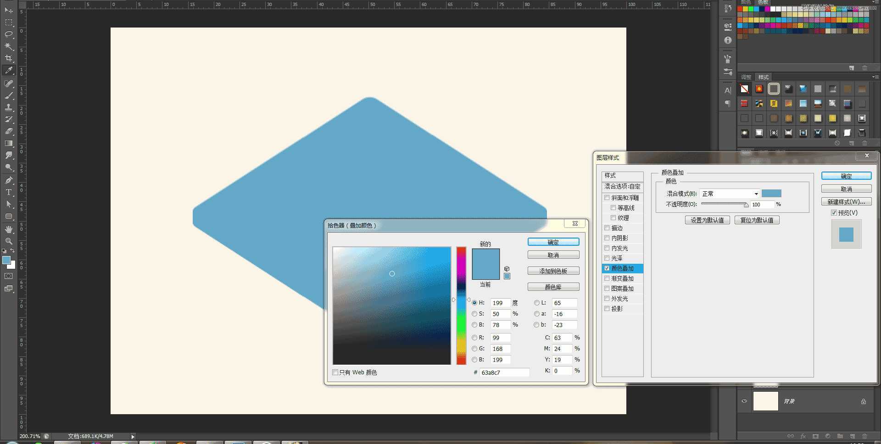The height and width of the screenshot is (444, 881).
Task: Click the 添加到色板 button in color picker
Action: pyautogui.click(x=553, y=271)
